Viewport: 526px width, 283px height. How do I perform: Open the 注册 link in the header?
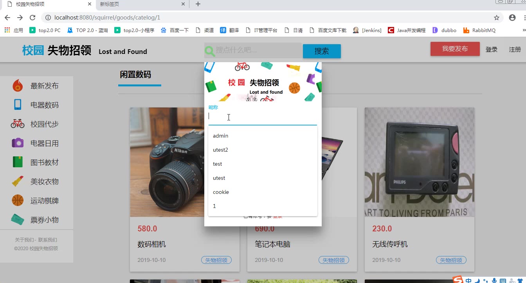coord(515,50)
